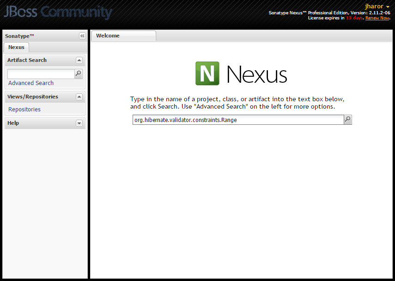Click the green Nexus logo
Screen dimensions: 395x281
point(207,73)
